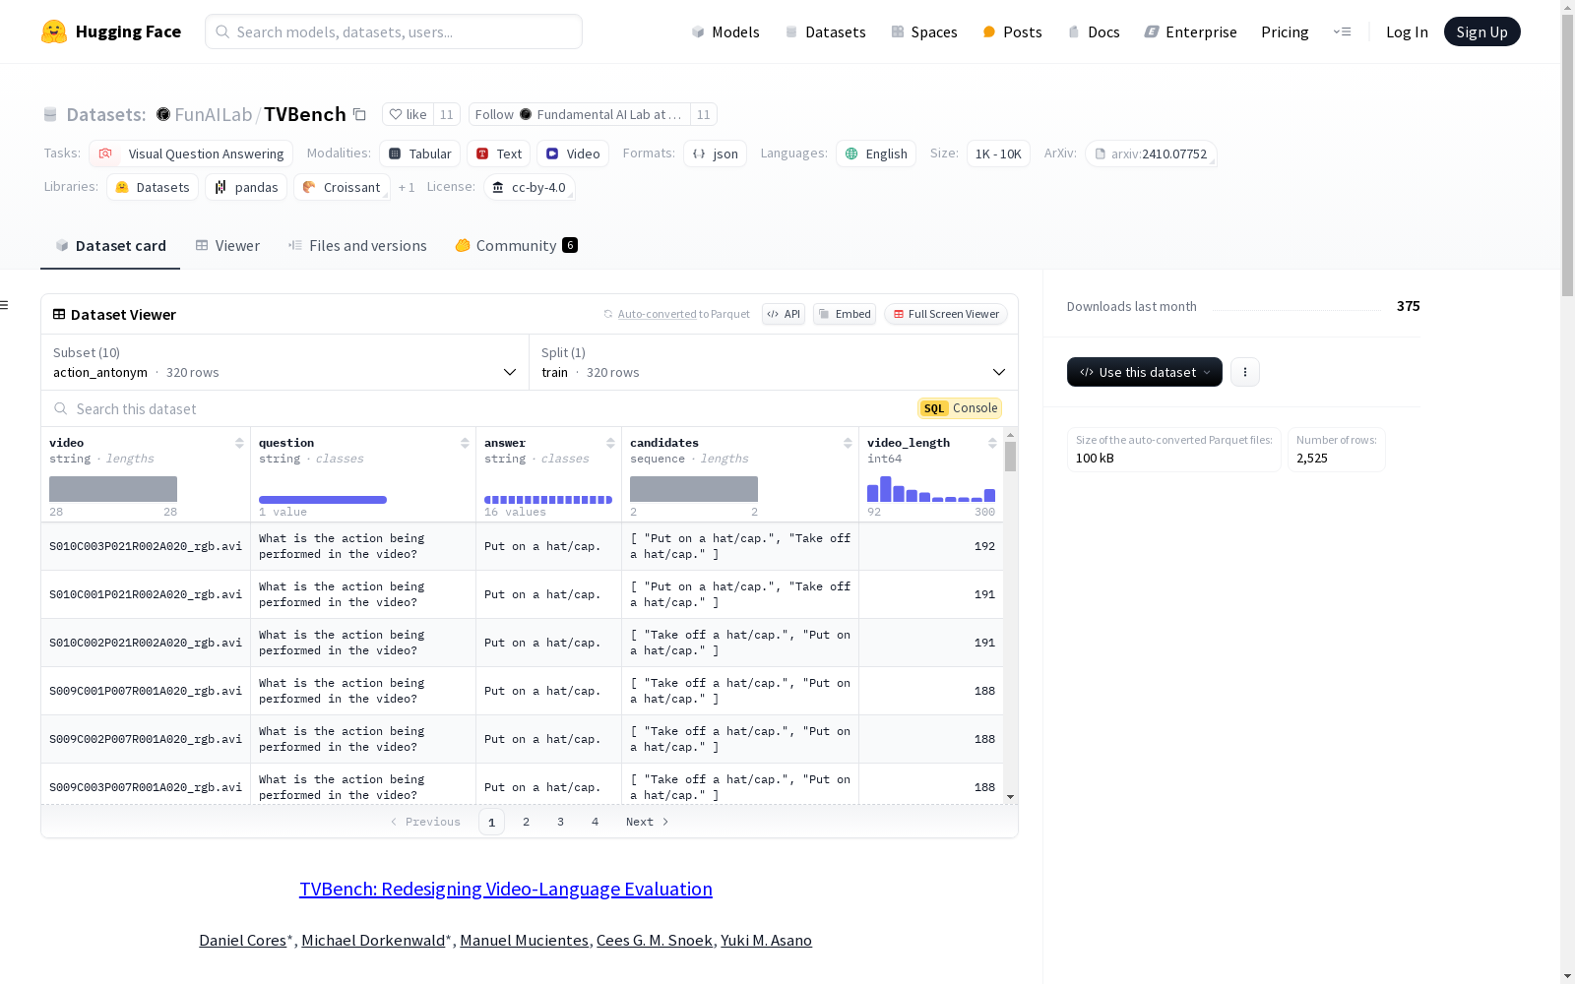Copy the dataset name with the copy icon
Screen dimensions: 1575x984
[360, 115]
